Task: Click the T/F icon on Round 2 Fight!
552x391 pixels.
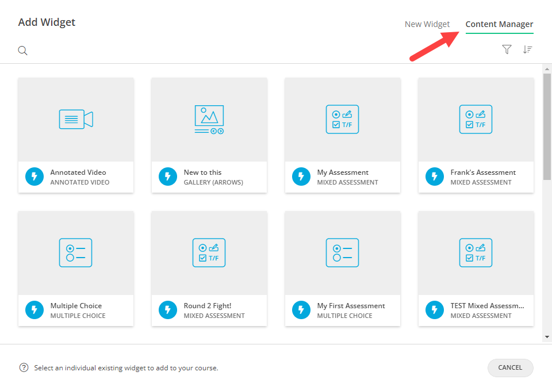Action: [209, 252]
